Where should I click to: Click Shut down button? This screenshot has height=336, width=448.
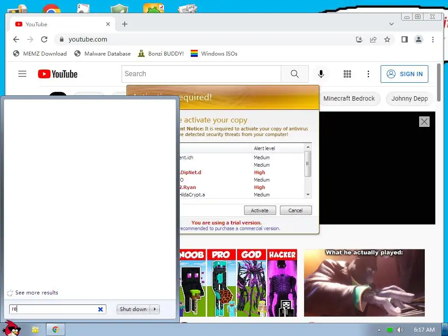tap(133, 309)
